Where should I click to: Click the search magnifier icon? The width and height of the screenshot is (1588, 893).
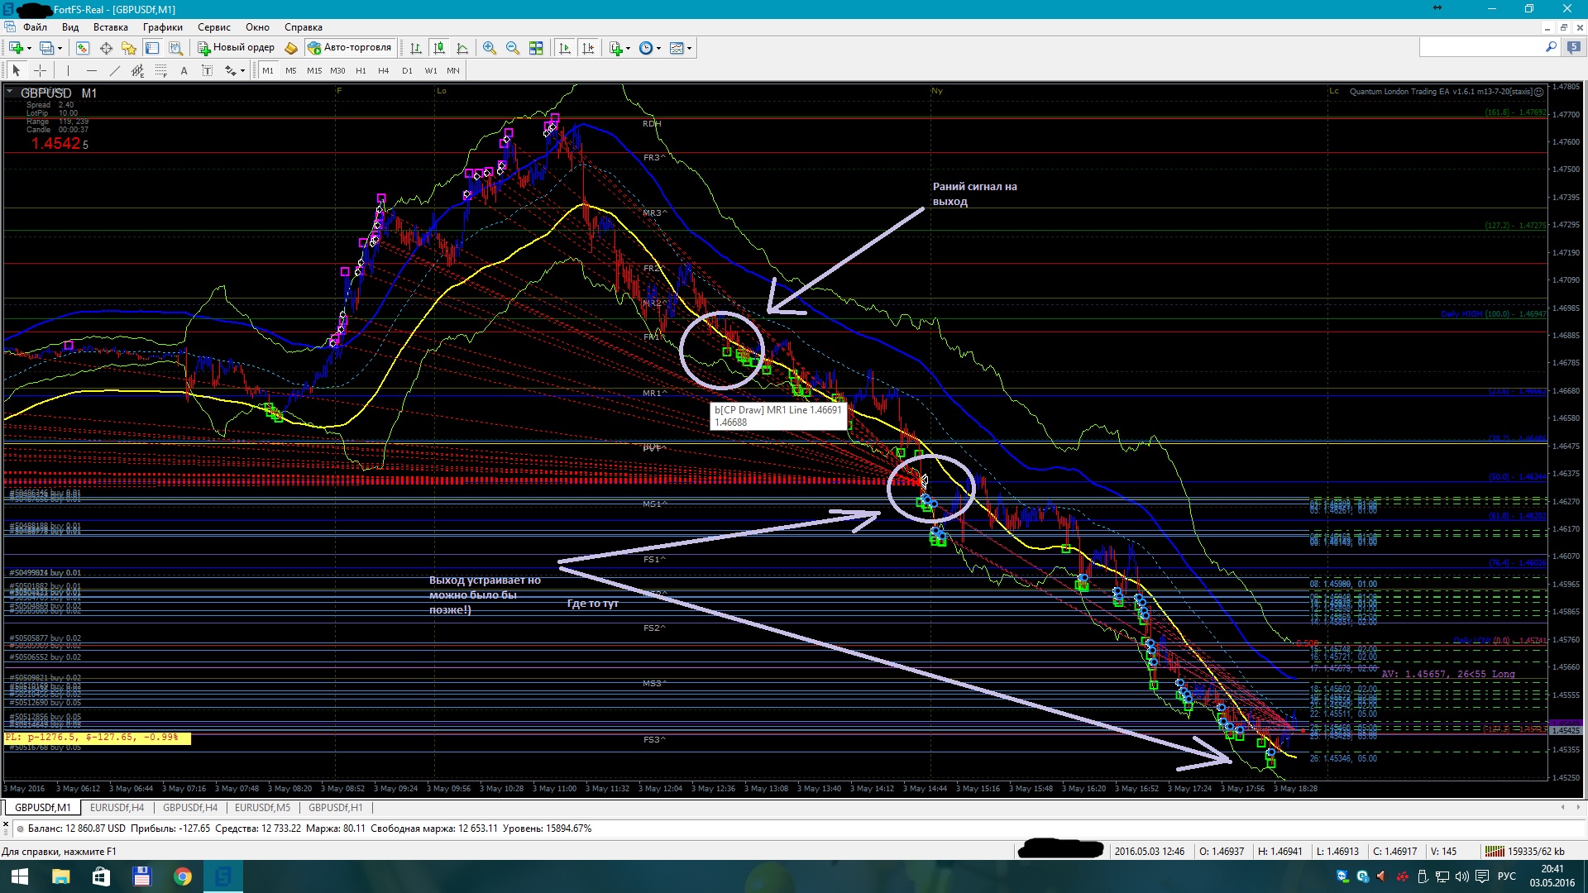[x=1551, y=48]
